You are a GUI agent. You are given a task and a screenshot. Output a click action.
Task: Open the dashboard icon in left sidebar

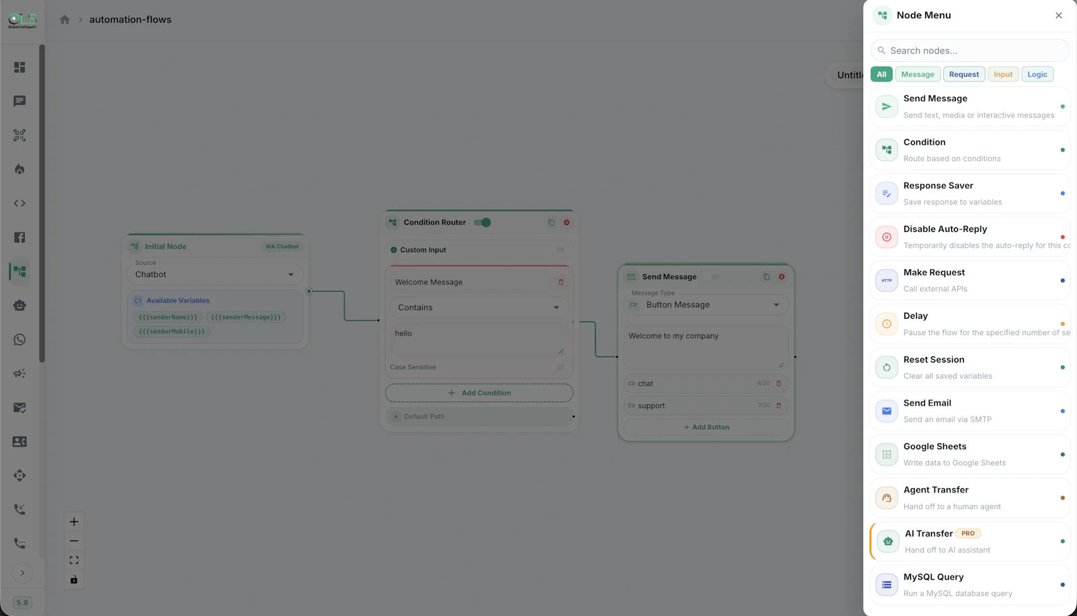(20, 67)
